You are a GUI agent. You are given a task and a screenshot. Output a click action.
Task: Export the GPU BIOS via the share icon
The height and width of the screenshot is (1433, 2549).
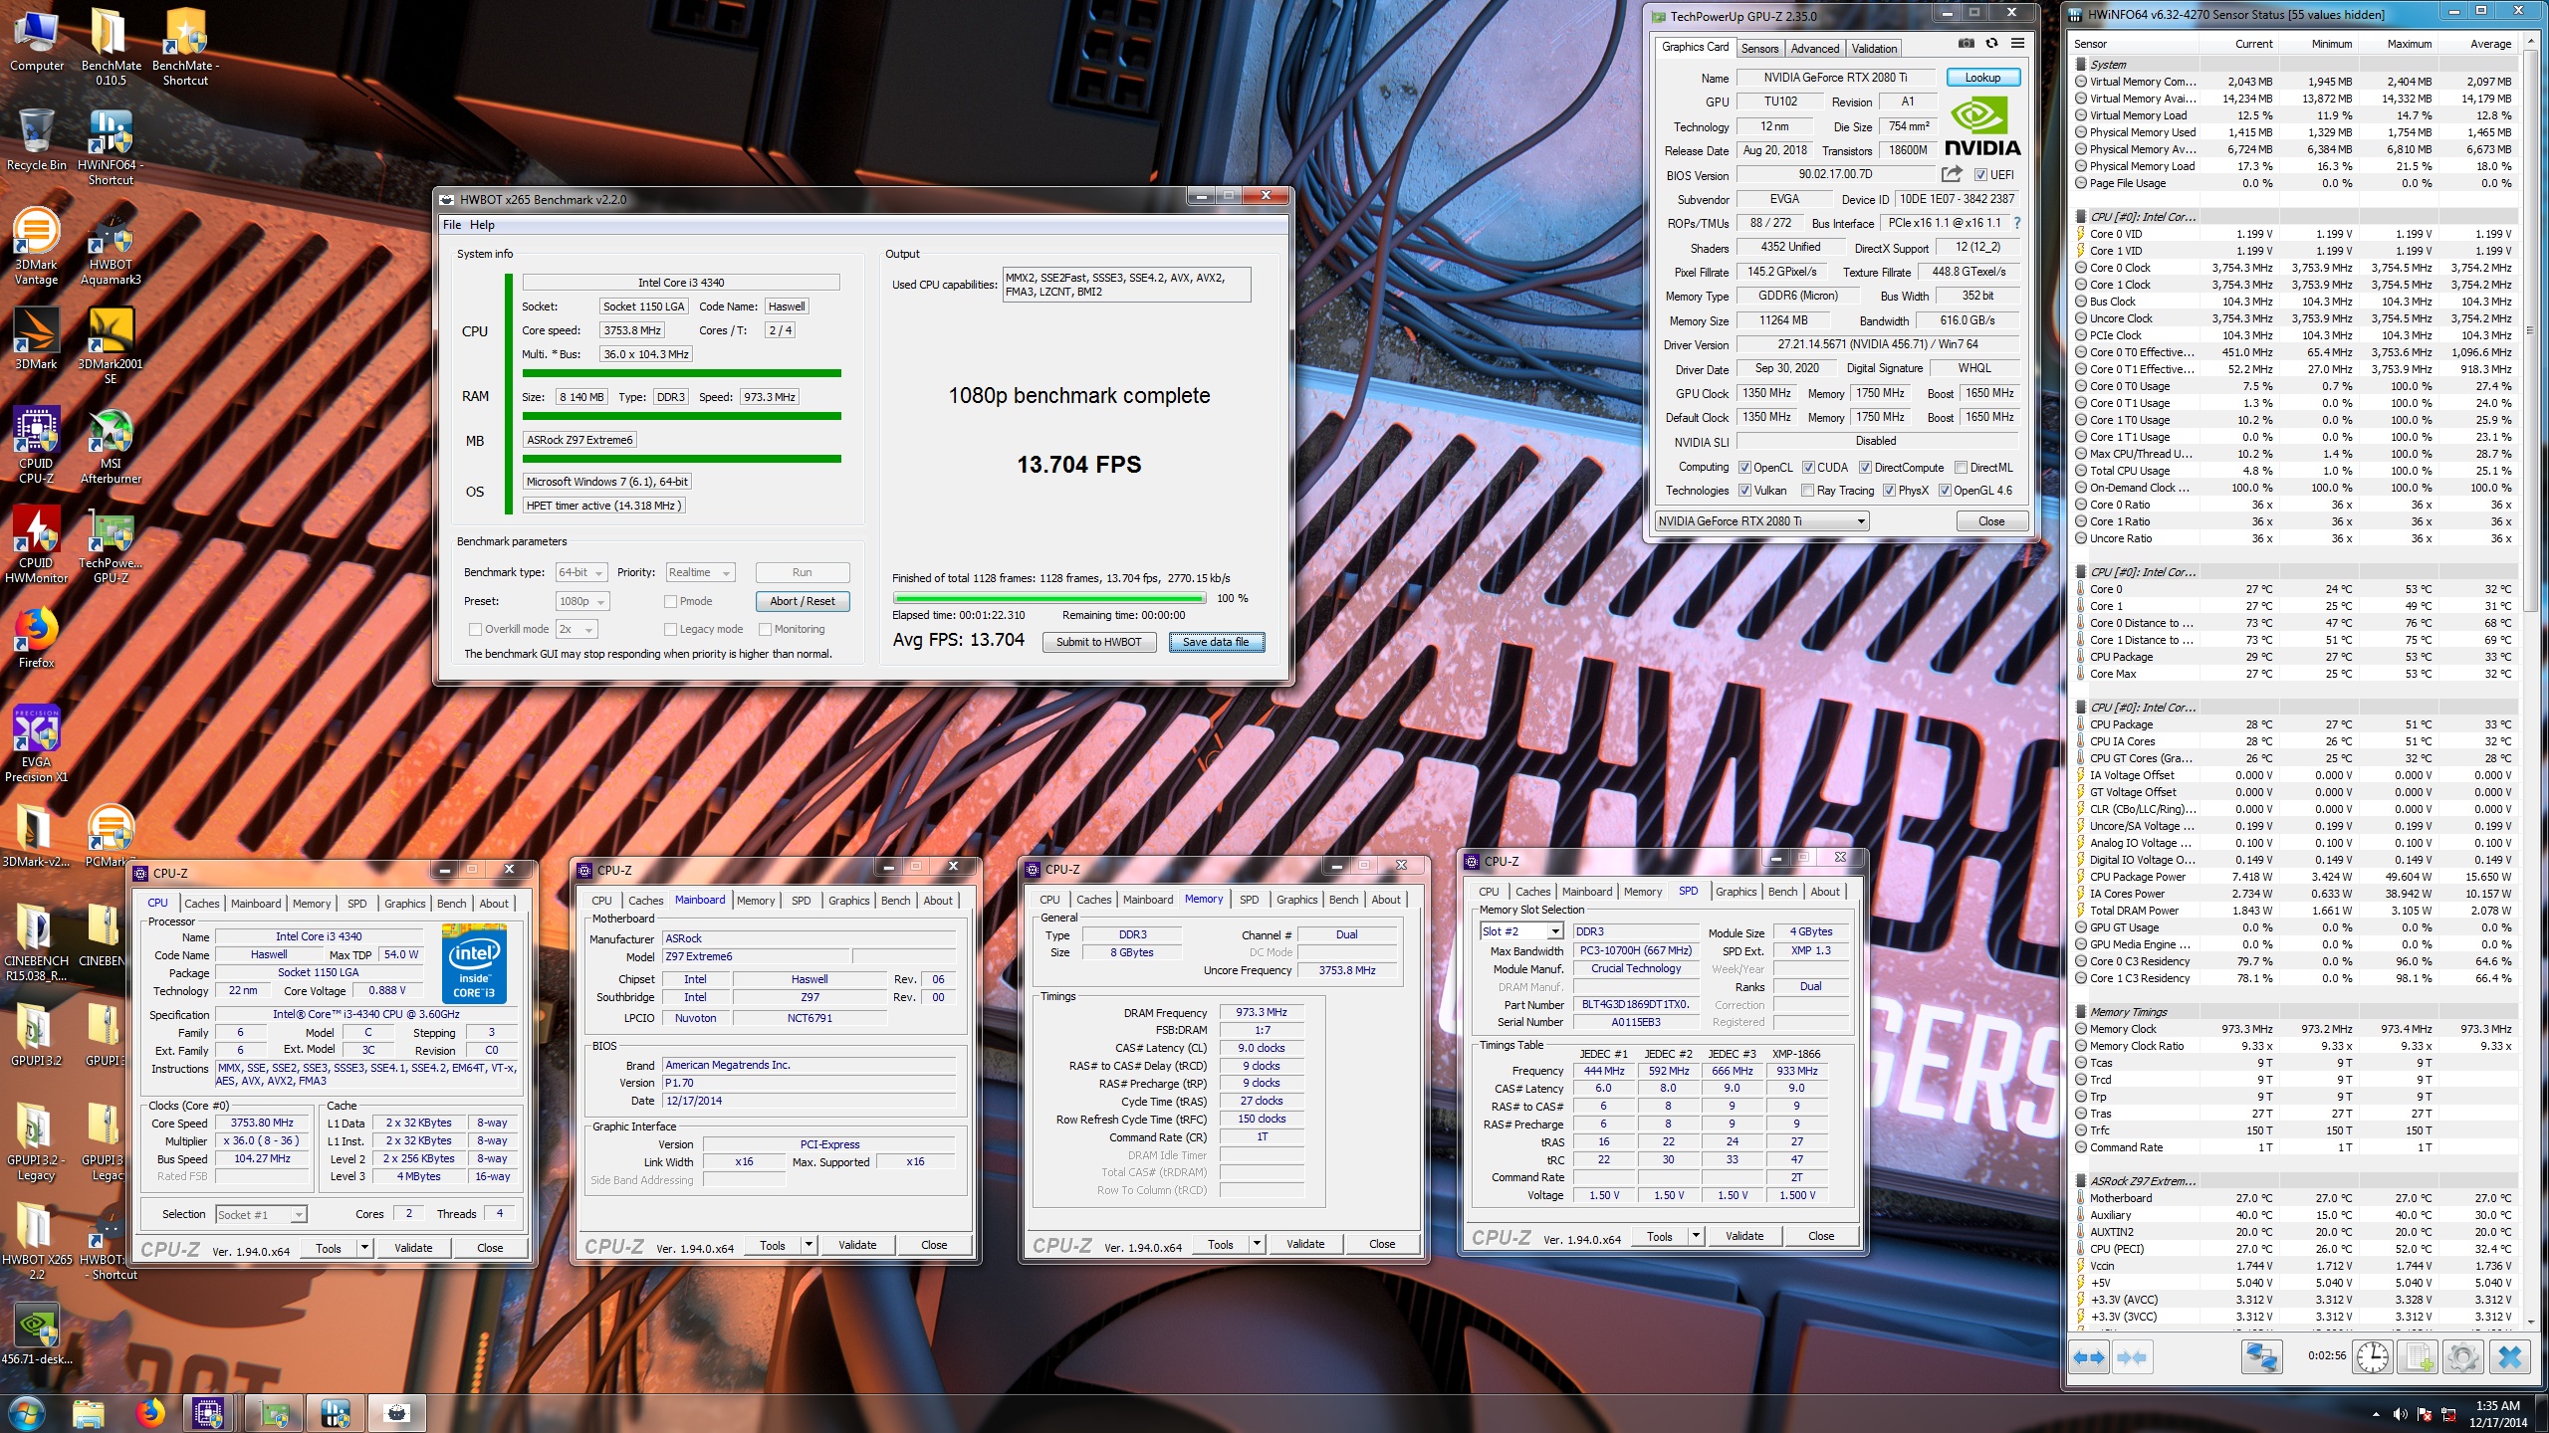pos(1952,174)
